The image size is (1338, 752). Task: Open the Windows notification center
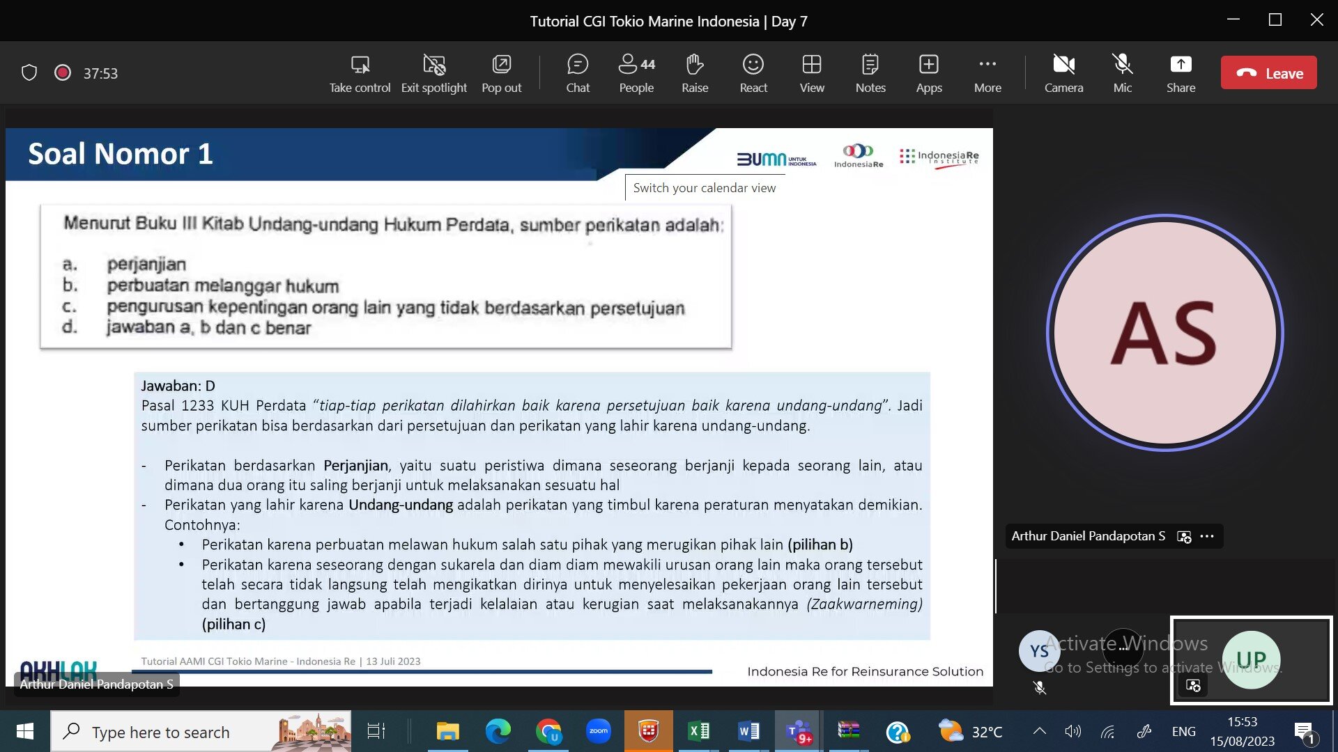point(1305,731)
